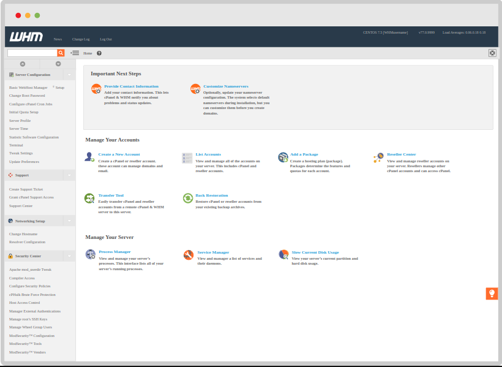Open Initial Quota Setup
This screenshot has width=502, height=367.
[24, 112]
